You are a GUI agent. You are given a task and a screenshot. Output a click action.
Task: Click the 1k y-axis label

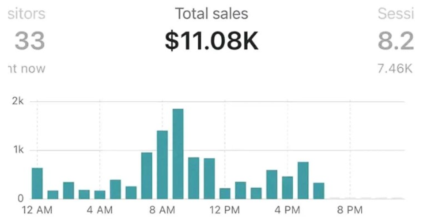point(18,150)
